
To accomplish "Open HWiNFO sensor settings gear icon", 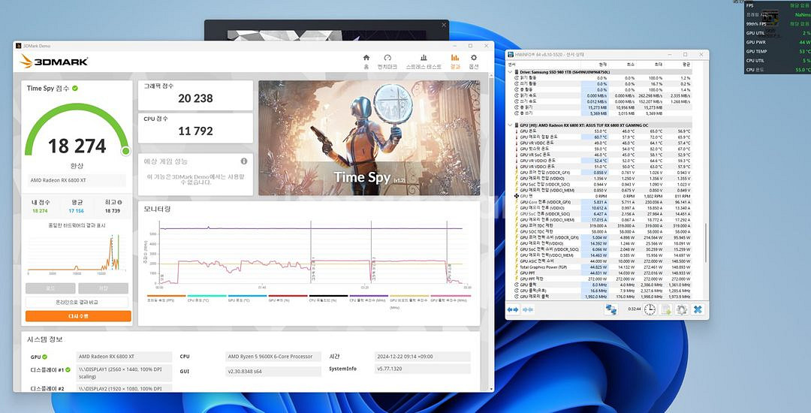I will [682, 309].
